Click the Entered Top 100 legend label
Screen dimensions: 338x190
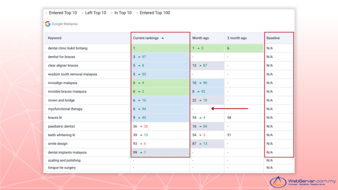point(155,13)
